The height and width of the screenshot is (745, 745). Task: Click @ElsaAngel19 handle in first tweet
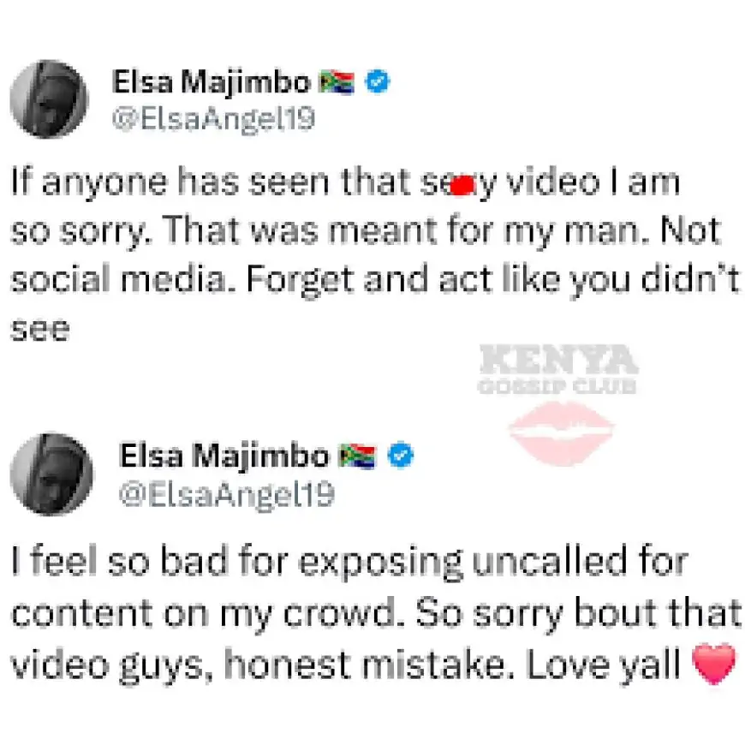(213, 119)
